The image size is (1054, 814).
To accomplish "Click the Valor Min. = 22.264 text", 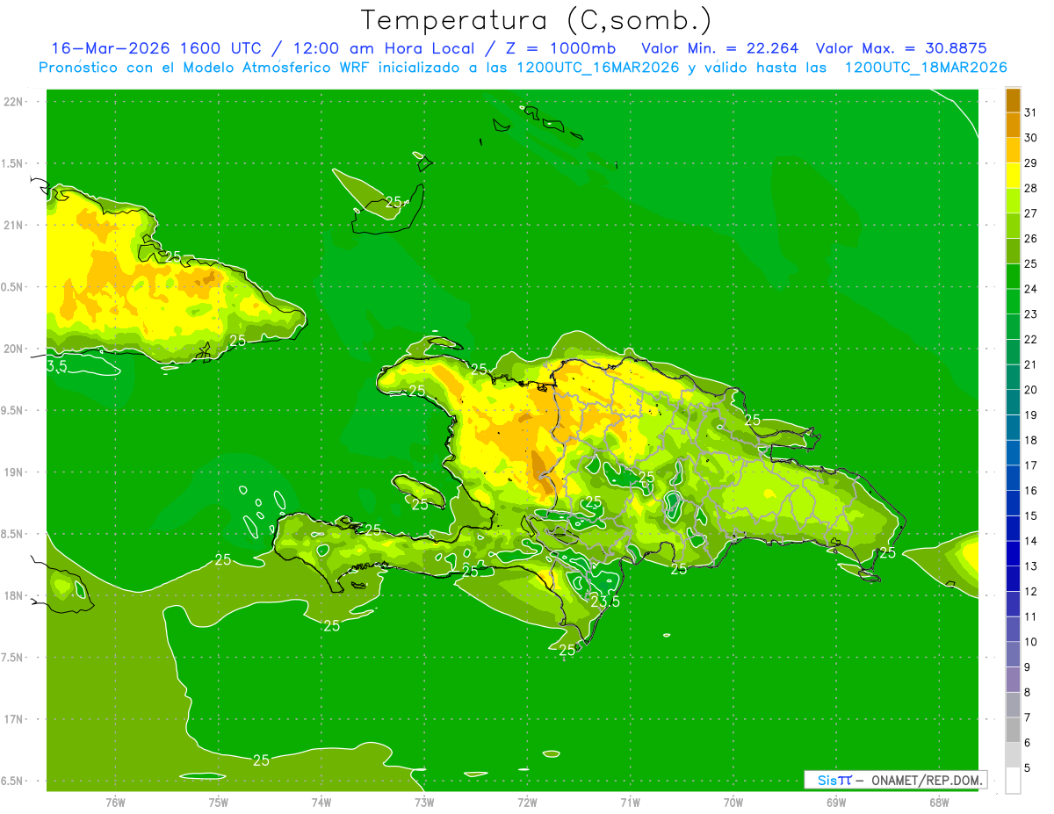I will (x=720, y=48).
